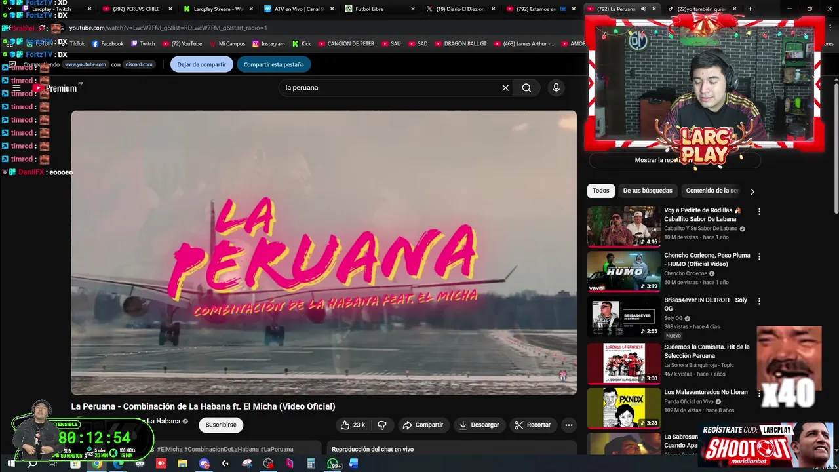
Task: Open Calculator from the taskbar
Action: [311, 464]
